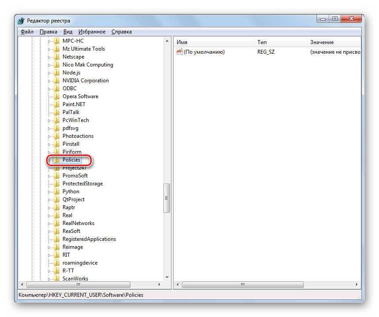
Task: Open the Файл menu
Action: point(27,32)
